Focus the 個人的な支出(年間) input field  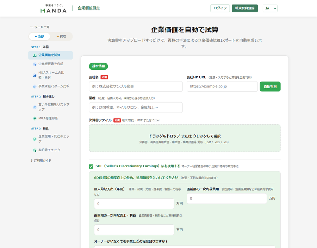(134, 204)
